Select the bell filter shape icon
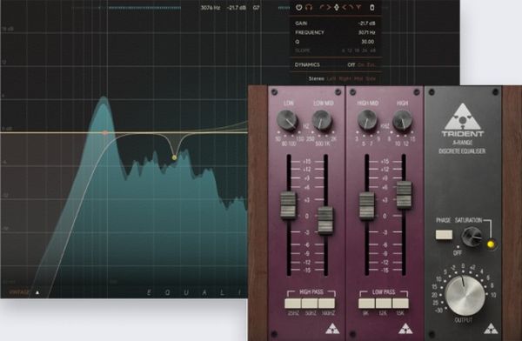Image resolution: width=522 pixels, height=341 pixels. (336, 7)
